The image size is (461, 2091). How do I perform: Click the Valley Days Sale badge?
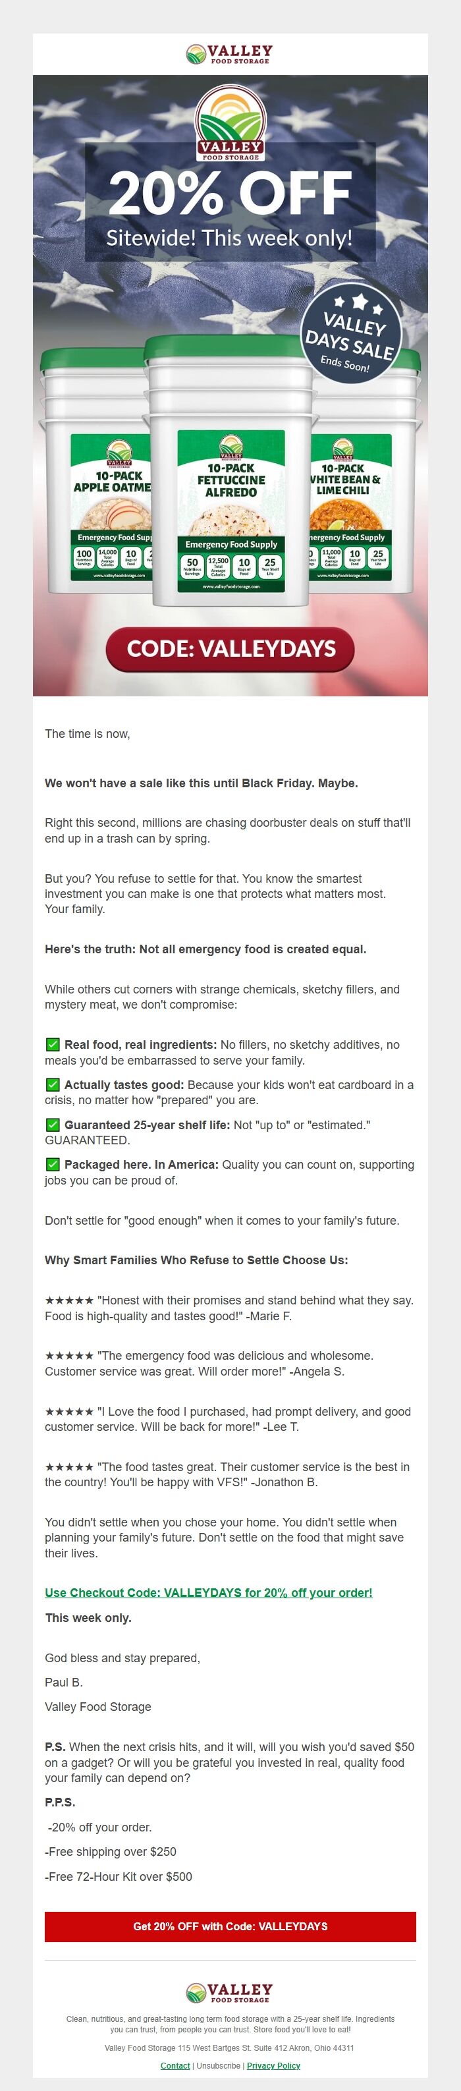(350, 335)
